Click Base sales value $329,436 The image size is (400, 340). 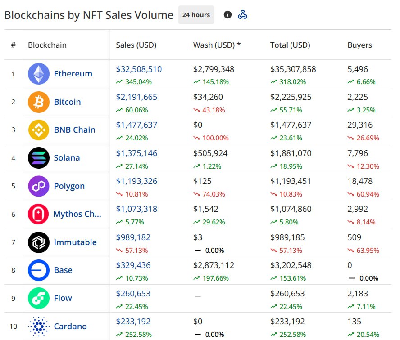(133, 265)
